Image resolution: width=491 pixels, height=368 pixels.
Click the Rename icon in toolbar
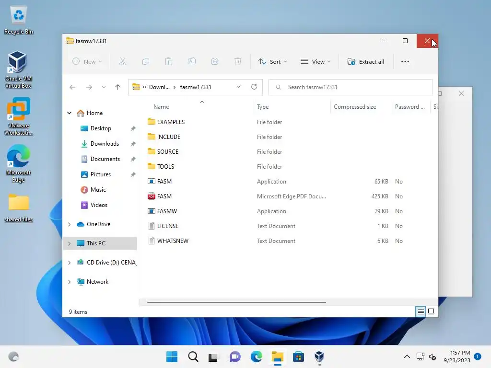tap(192, 62)
